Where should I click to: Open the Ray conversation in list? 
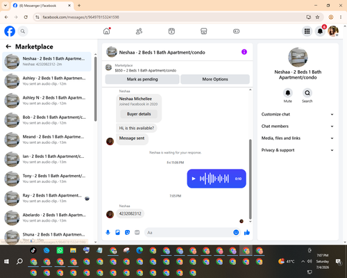pos(46,198)
